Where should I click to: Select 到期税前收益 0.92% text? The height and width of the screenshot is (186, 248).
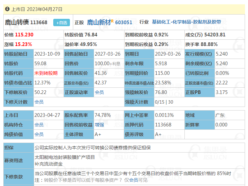[146, 35]
